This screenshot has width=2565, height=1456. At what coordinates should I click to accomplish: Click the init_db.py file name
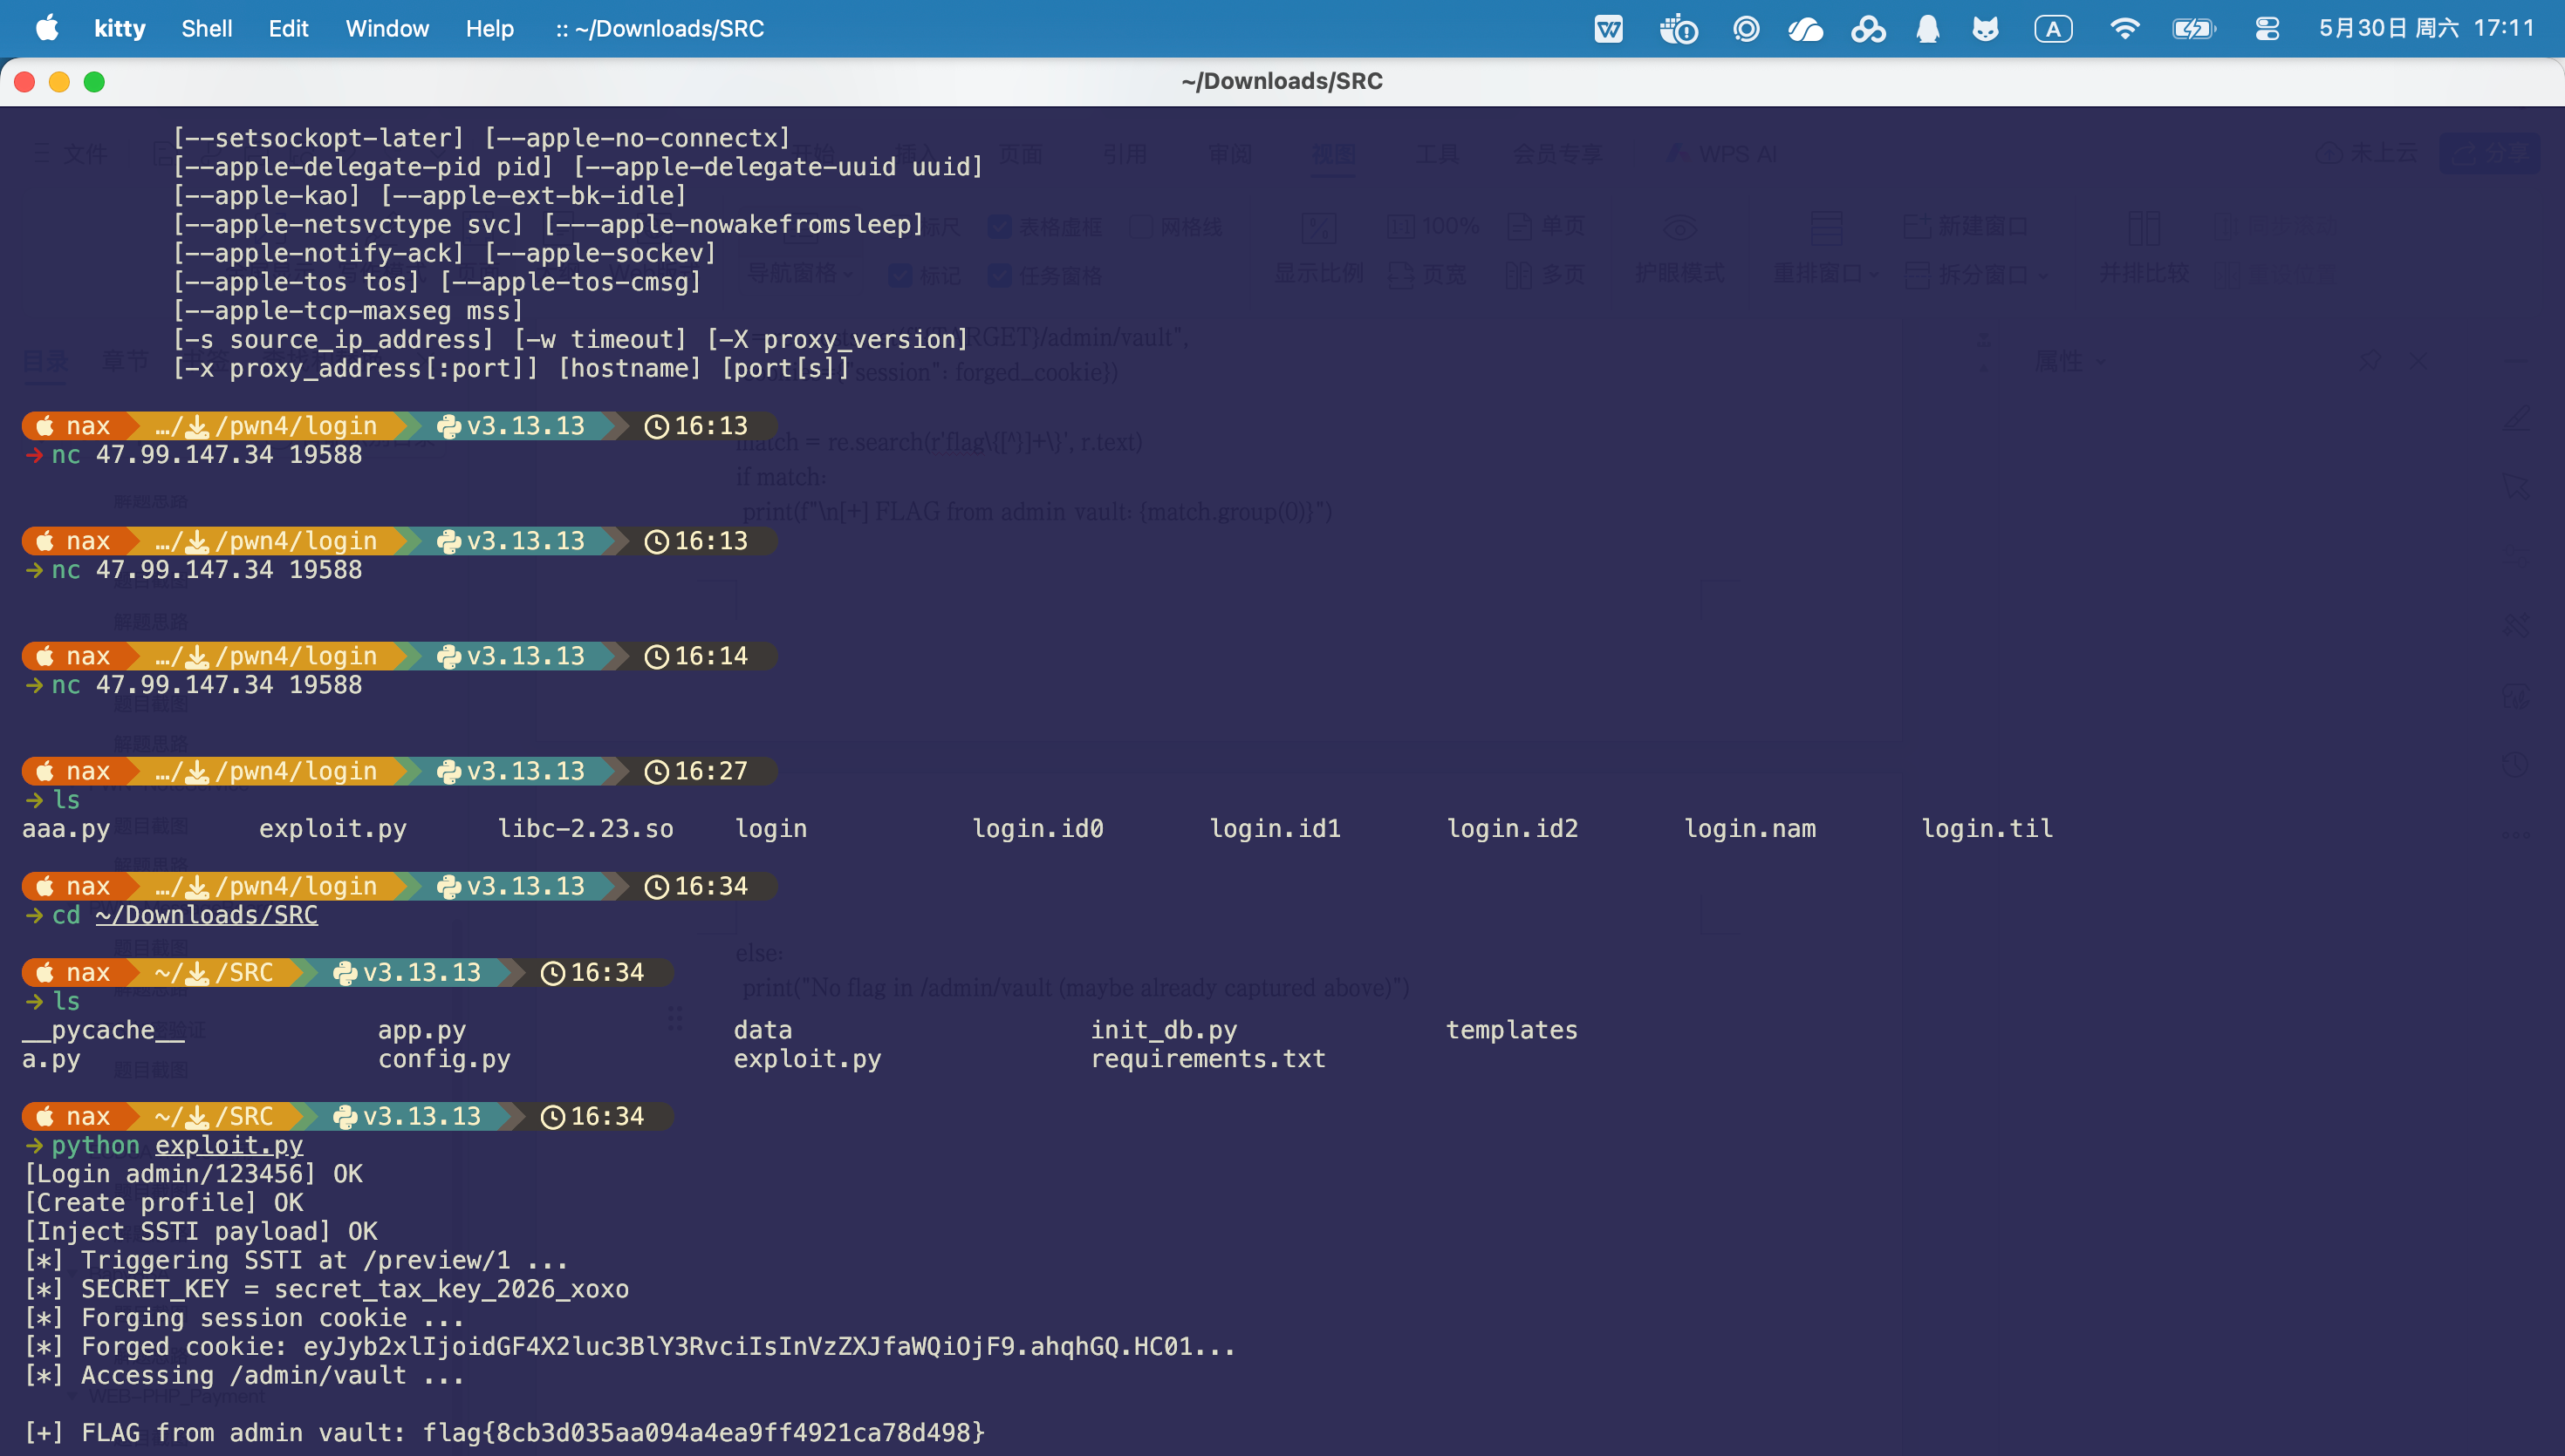(x=1165, y=1030)
